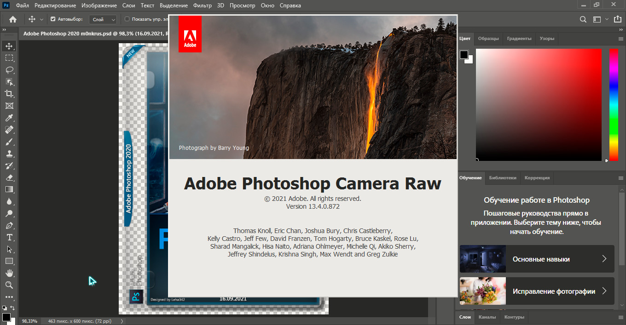Viewport: 626px width, 325px height.
Task: Enable Показать упр. элементы checkbox
Action: (x=127, y=19)
